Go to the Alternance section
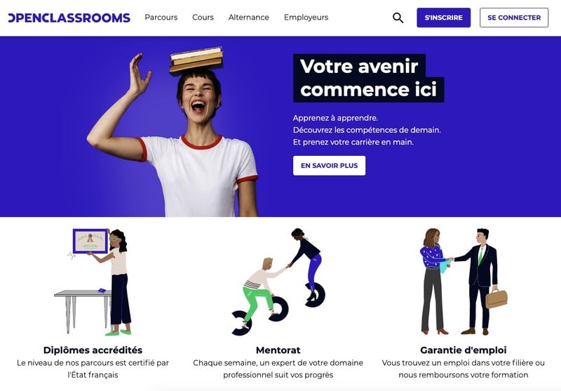This screenshot has height=391, width=561. pyautogui.click(x=249, y=17)
